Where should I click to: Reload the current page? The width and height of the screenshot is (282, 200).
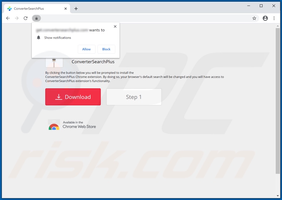pos(26,18)
